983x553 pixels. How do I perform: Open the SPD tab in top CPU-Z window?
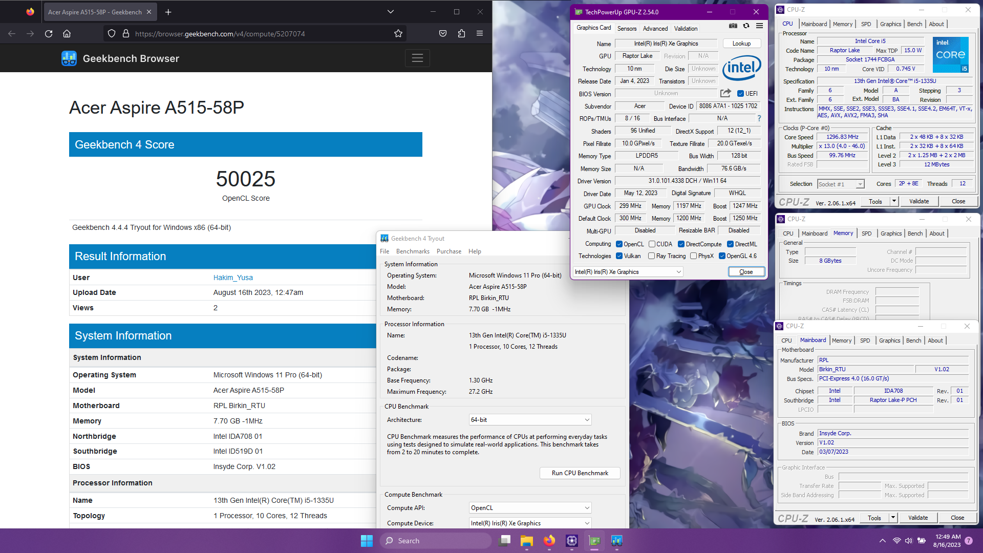click(x=866, y=24)
